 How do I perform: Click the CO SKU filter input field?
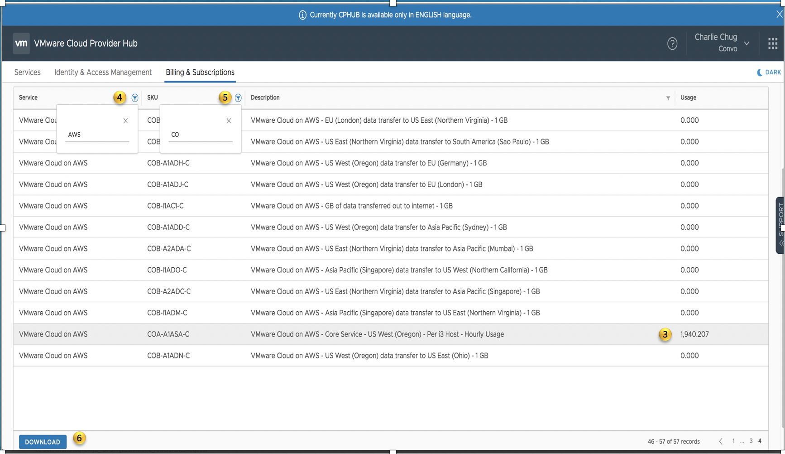point(201,135)
